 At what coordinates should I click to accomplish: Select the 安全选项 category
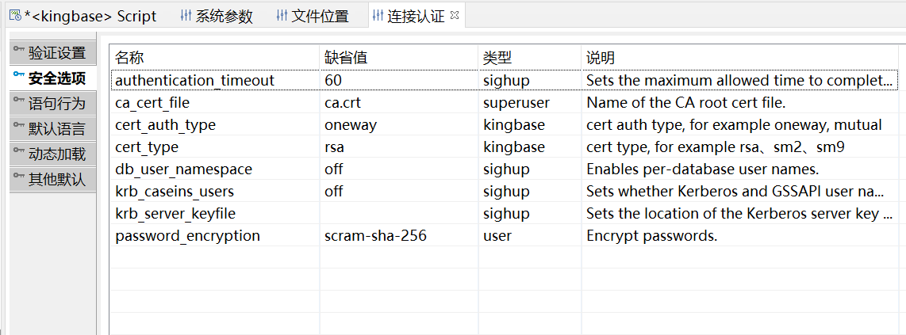tap(56, 78)
